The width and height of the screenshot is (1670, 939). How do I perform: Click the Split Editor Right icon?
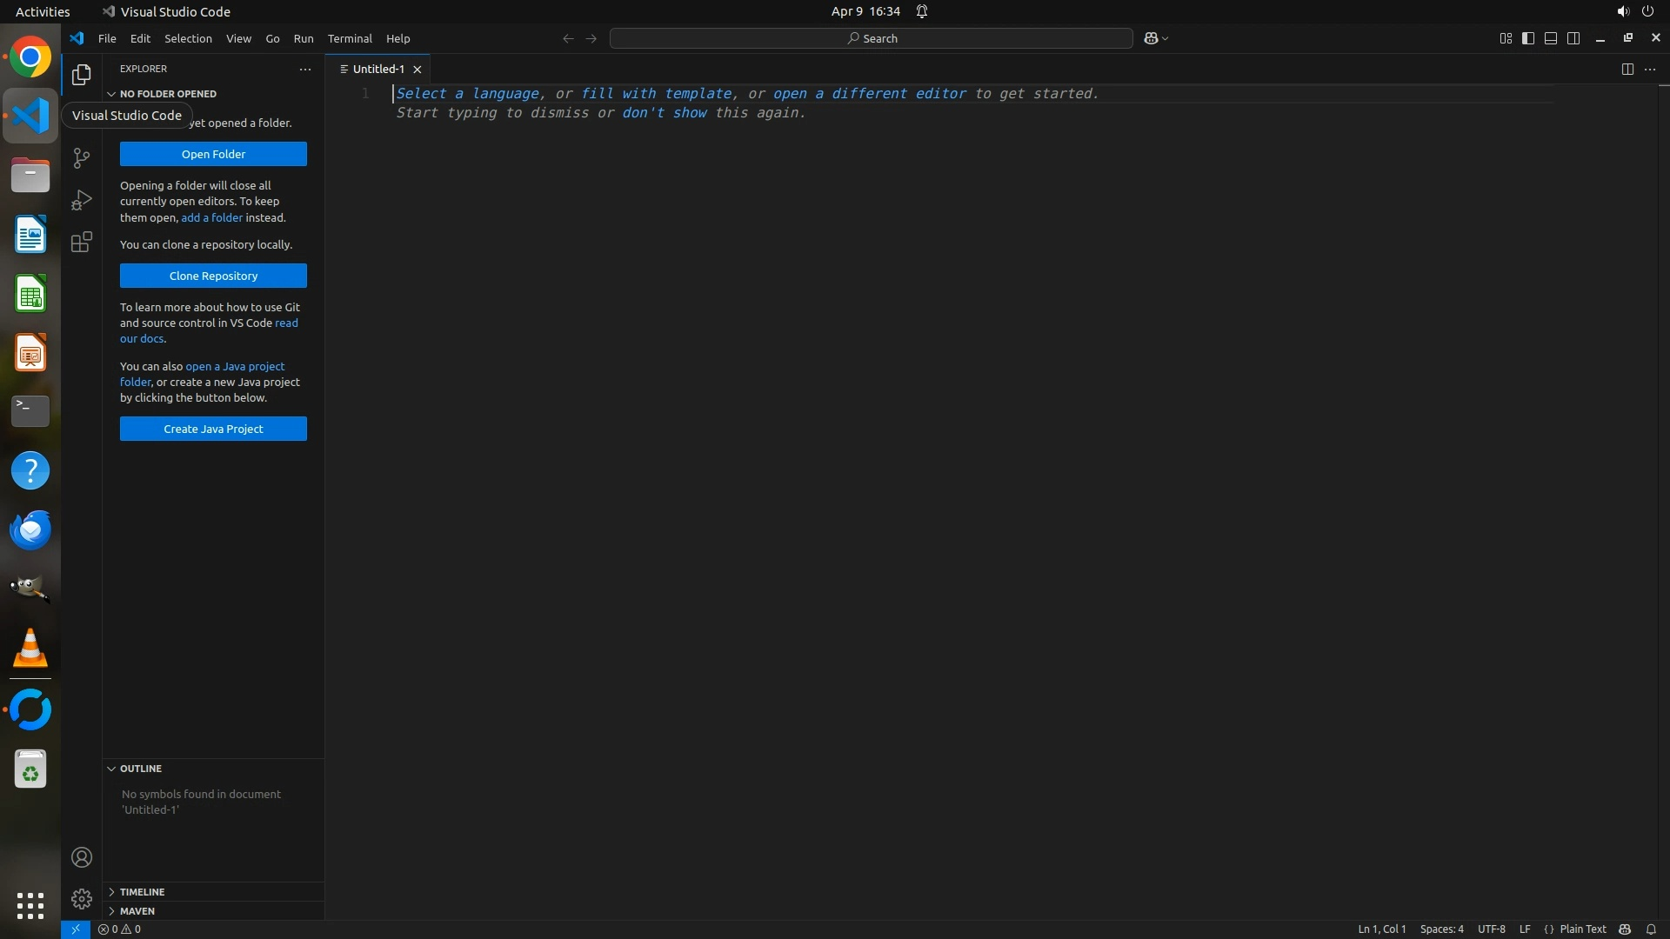pyautogui.click(x=1627, y=69)
